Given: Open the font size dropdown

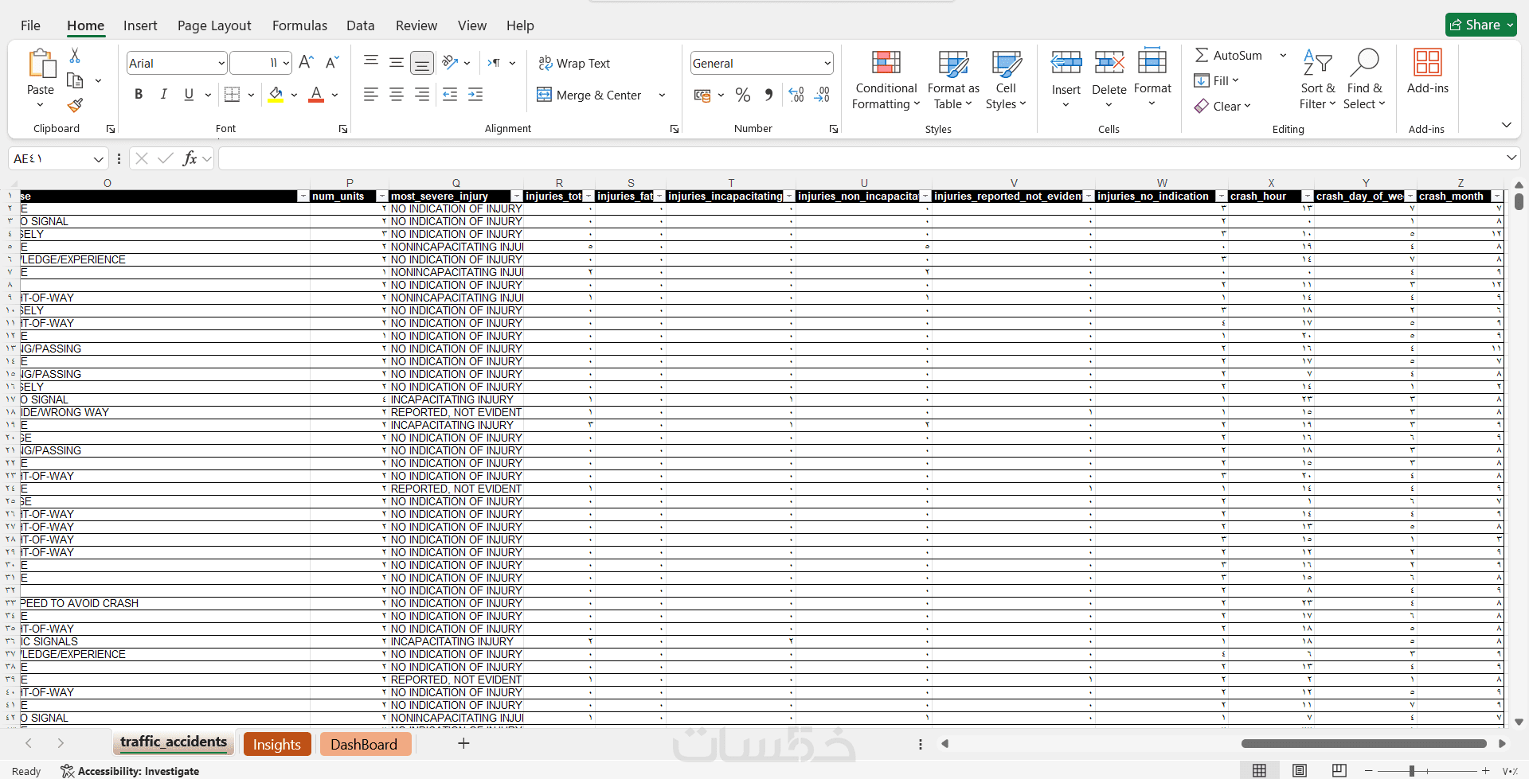Looking at the screenshot, I should (x=286, y=63).
